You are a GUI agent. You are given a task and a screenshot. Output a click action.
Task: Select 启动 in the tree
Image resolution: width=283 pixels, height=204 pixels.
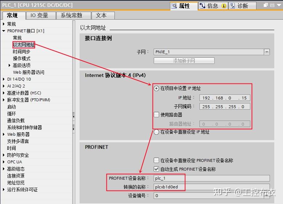pos(11,107)
